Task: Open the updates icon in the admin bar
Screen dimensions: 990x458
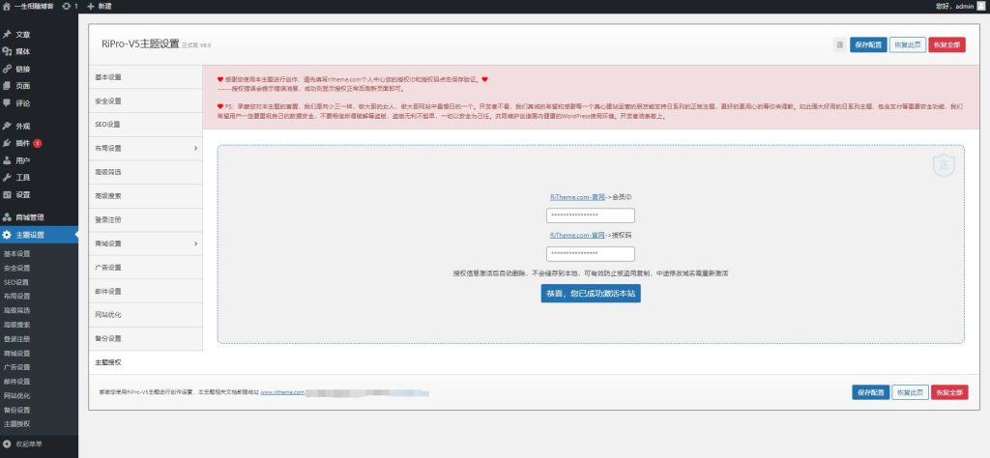Action: (67, 6)
